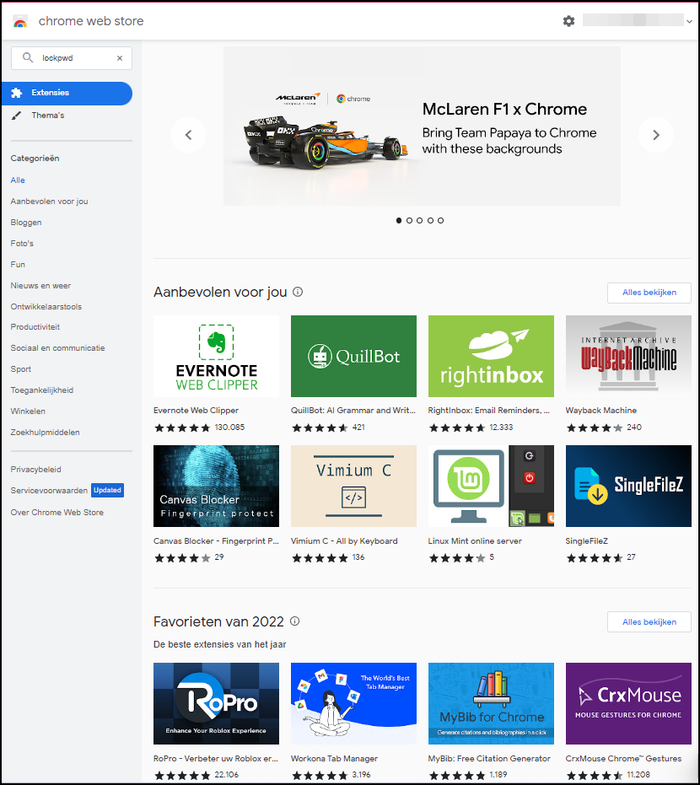Click the SingleFileZ title text

pyautogui.click(x=586, y=541)
